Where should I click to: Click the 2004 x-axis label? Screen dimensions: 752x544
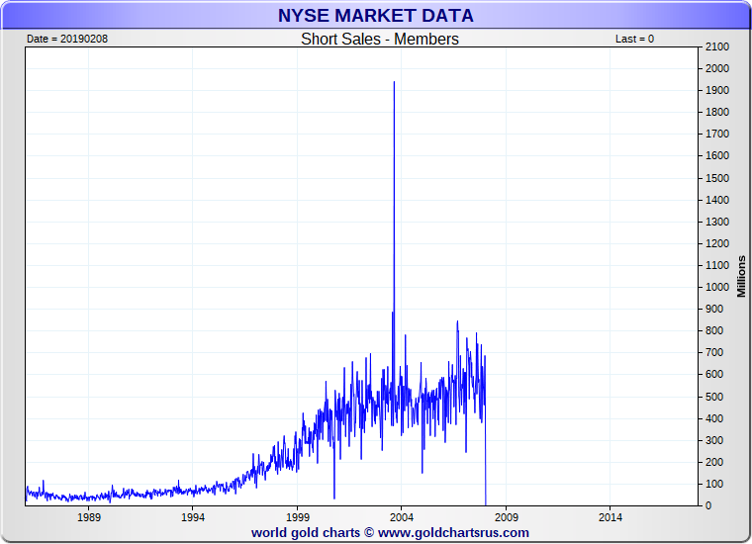click(402, 517)
